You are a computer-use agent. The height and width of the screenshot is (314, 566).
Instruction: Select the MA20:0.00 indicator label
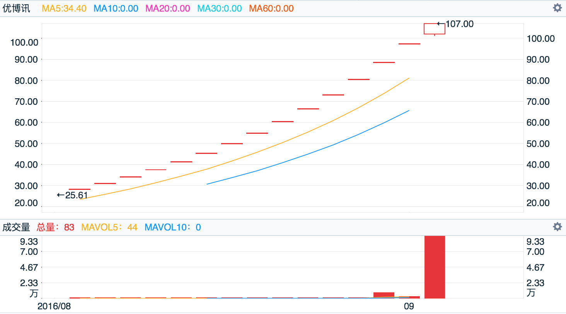(x=167, y=9)
